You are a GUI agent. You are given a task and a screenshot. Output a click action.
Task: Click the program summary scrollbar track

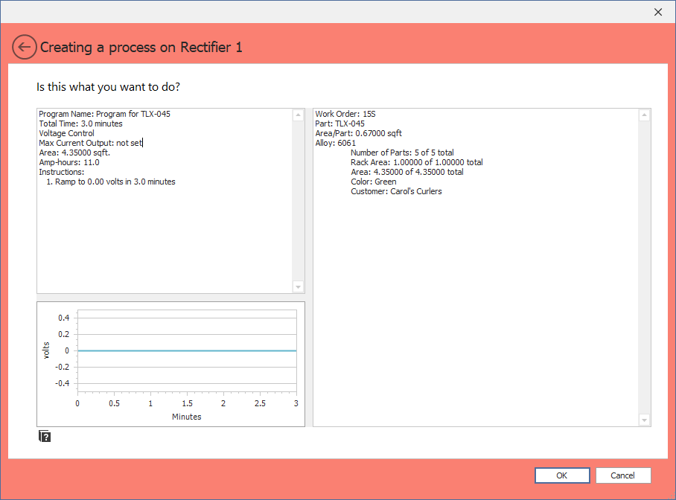(x=298, y=201)
